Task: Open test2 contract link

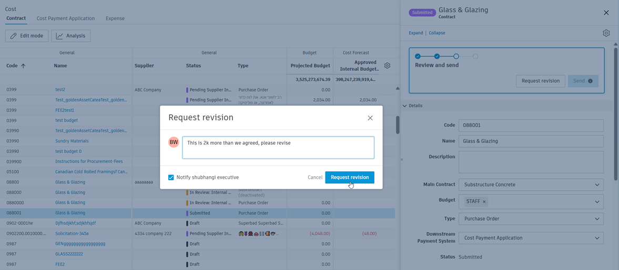Action: tap(60, 90)
